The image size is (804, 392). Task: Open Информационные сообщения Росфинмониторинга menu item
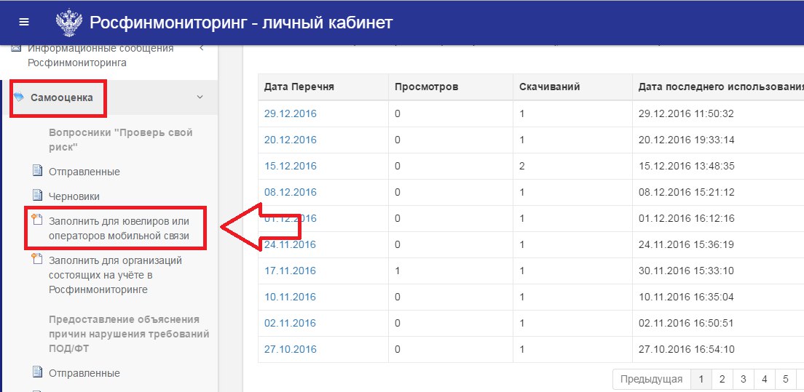[x=100, y=56]
